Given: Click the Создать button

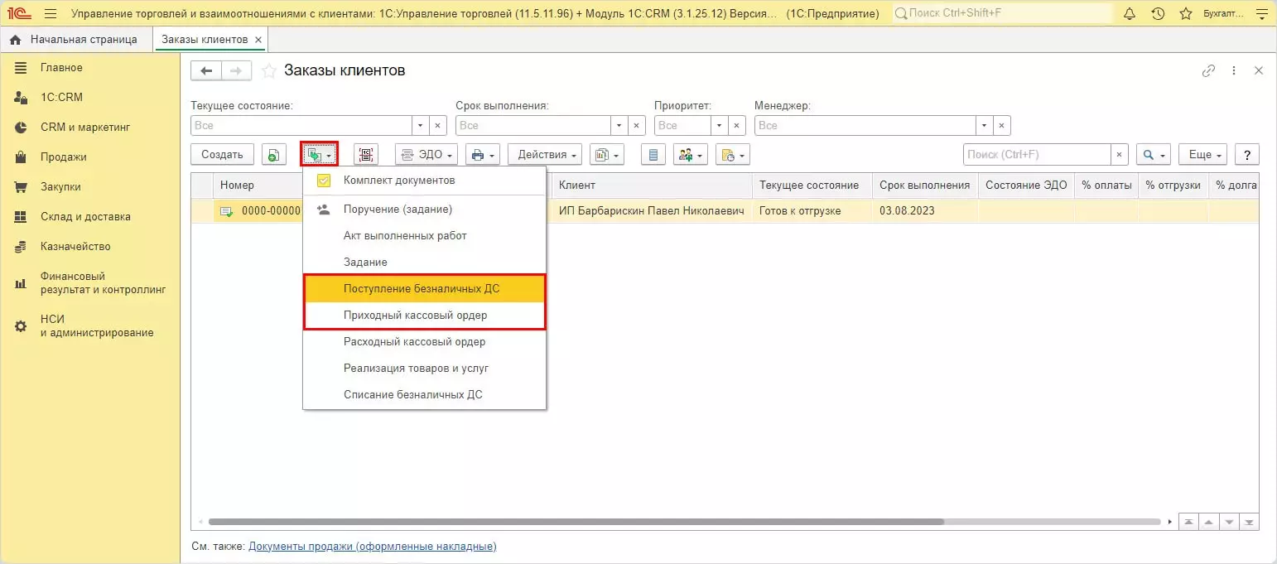Looking at the screenshot, I should pos(222,155).
